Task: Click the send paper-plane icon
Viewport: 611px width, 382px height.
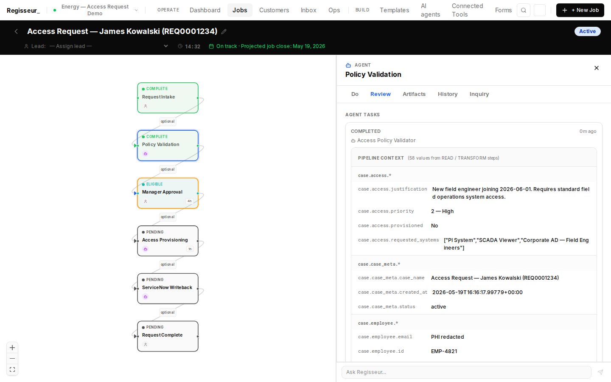Action: point(600,372)
